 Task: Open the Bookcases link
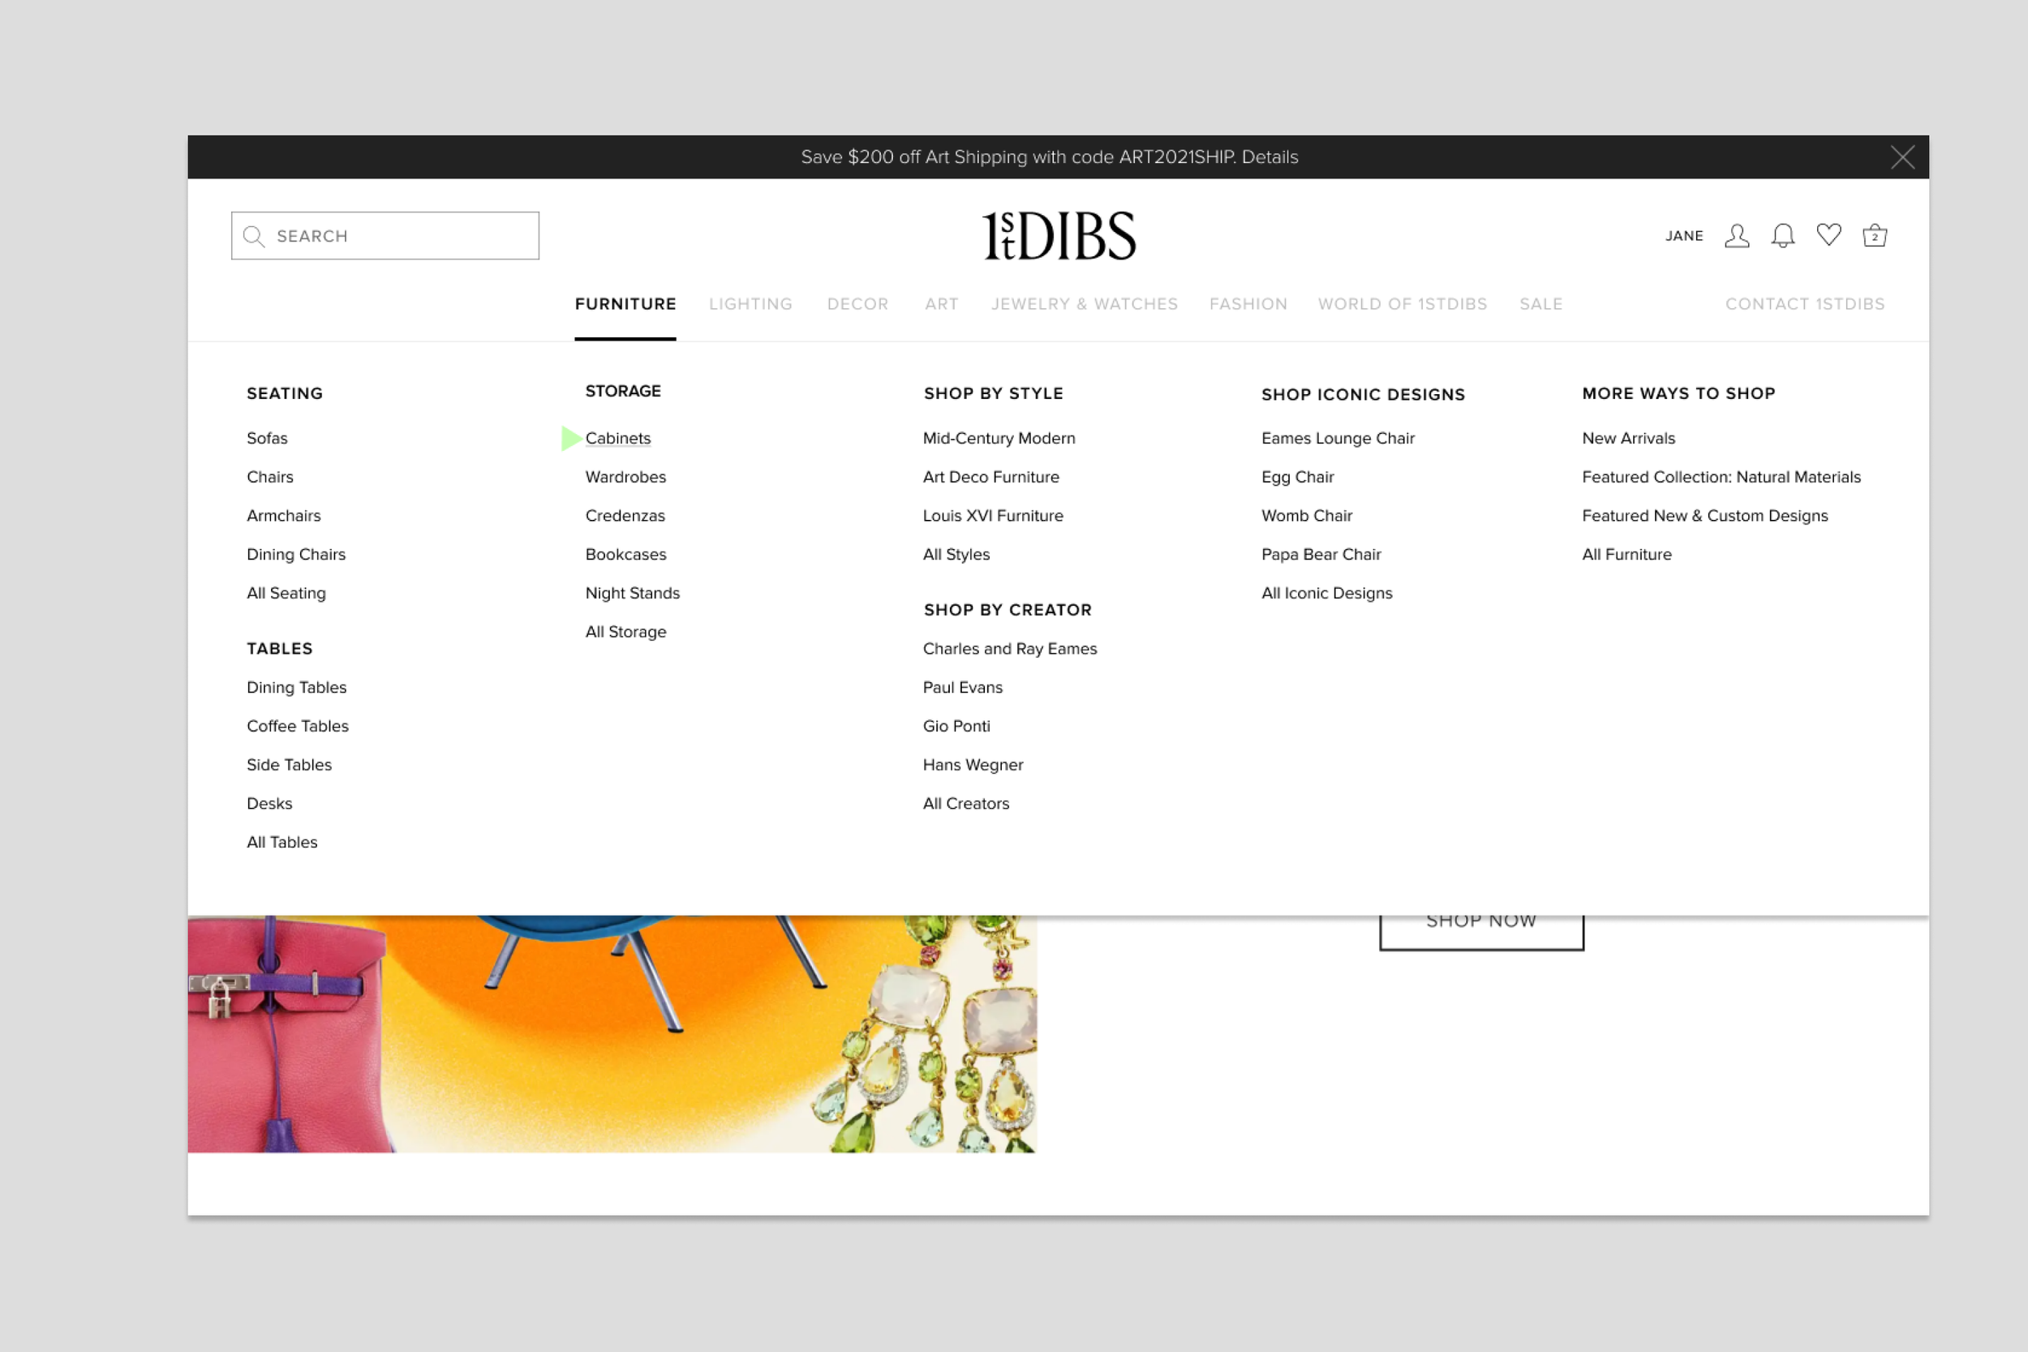pyautogui.click(x=626, y=555)
